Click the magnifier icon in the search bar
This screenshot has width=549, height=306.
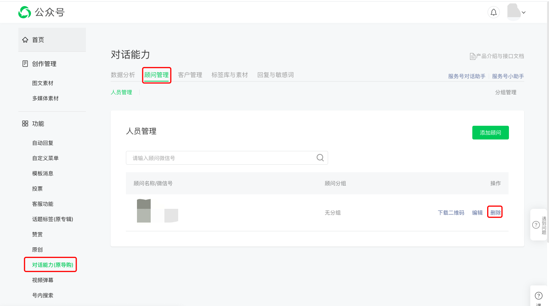coord(320,157)
